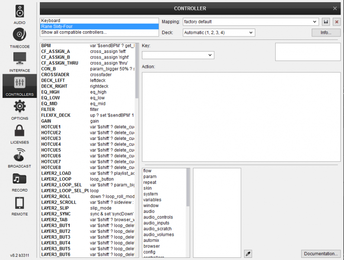Close the Controller settings window

click(335, 8)
